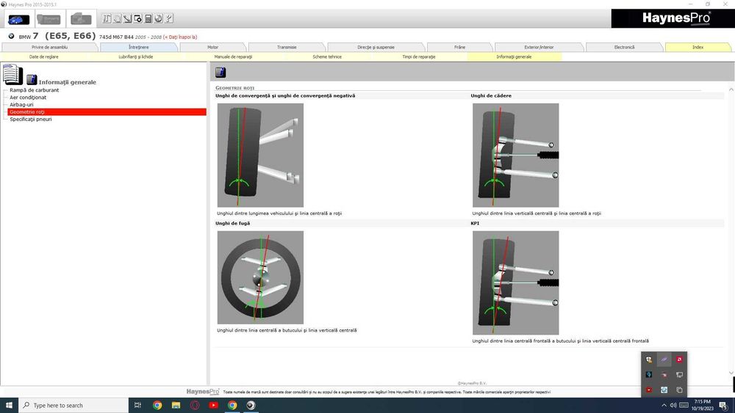The image size is (735, 413).
Task: Select the blue car vehicle icon
Action: pos(19,19)
